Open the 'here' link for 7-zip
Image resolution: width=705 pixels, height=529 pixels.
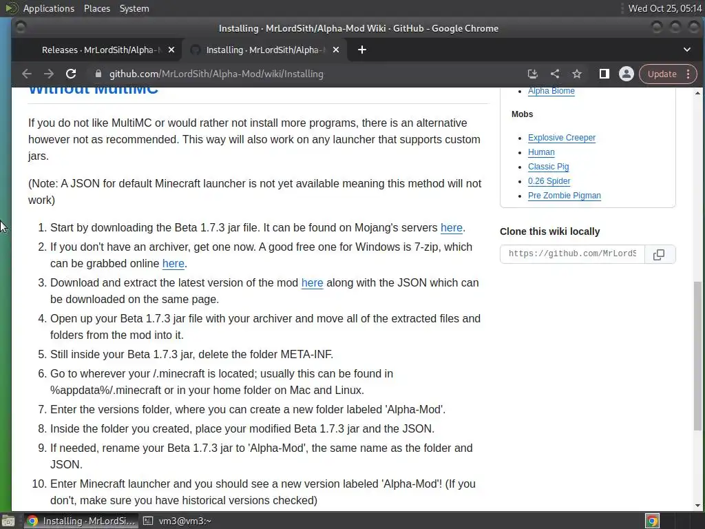pos(173,264)
